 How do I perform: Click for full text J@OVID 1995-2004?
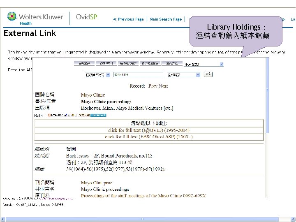[x=149, y=130]
